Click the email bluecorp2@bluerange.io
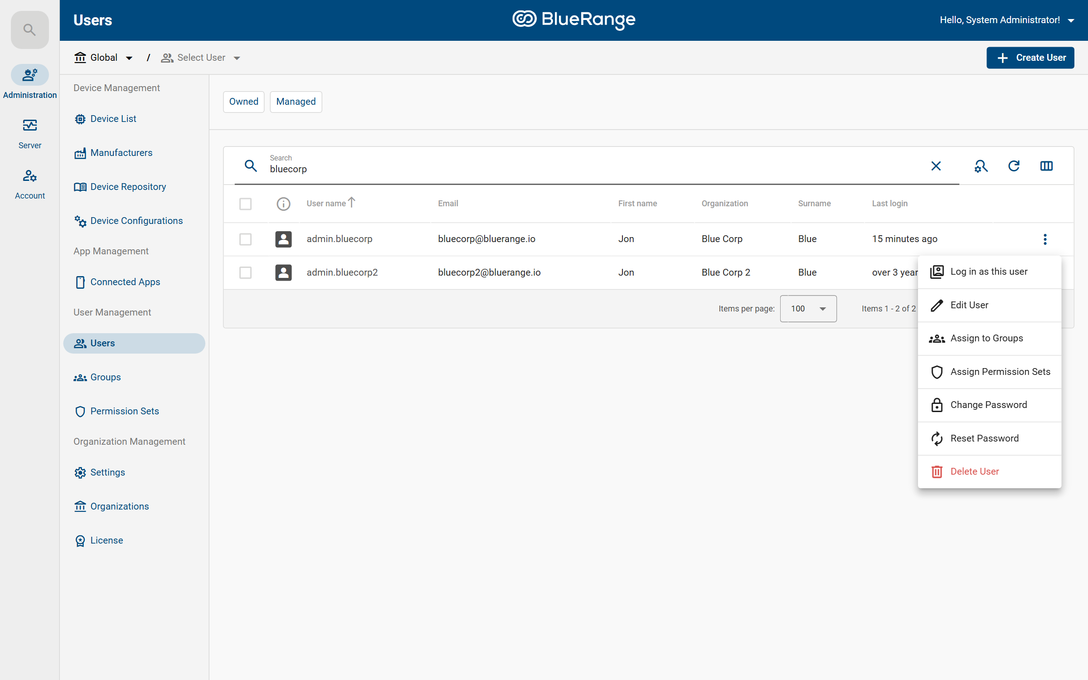This screenshot has width=1088, height=680. [489, 272]
